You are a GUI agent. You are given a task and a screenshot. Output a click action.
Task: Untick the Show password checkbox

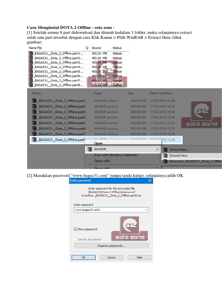(x=75, y=229)
